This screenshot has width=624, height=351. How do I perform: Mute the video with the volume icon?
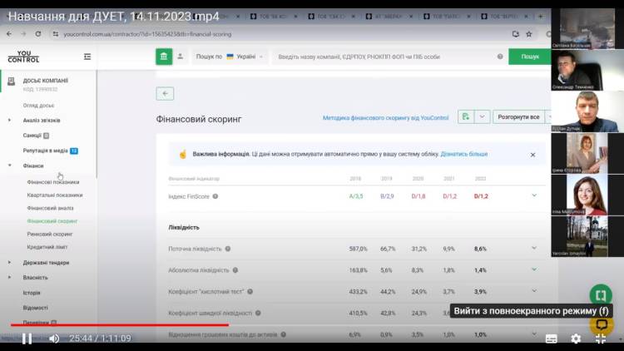pos(53,339)
